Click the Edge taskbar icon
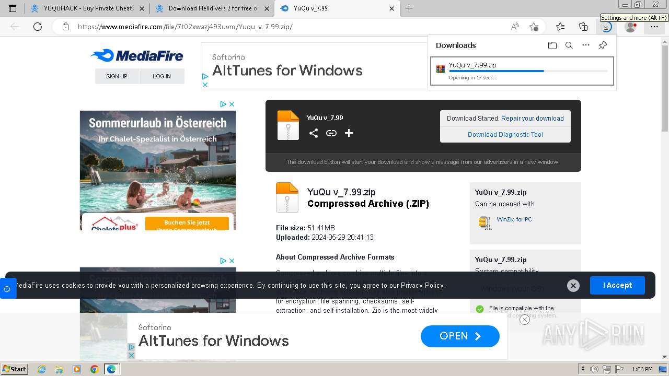Image resolution: width=669 pixels, height=376 pixels. point(111,369)
